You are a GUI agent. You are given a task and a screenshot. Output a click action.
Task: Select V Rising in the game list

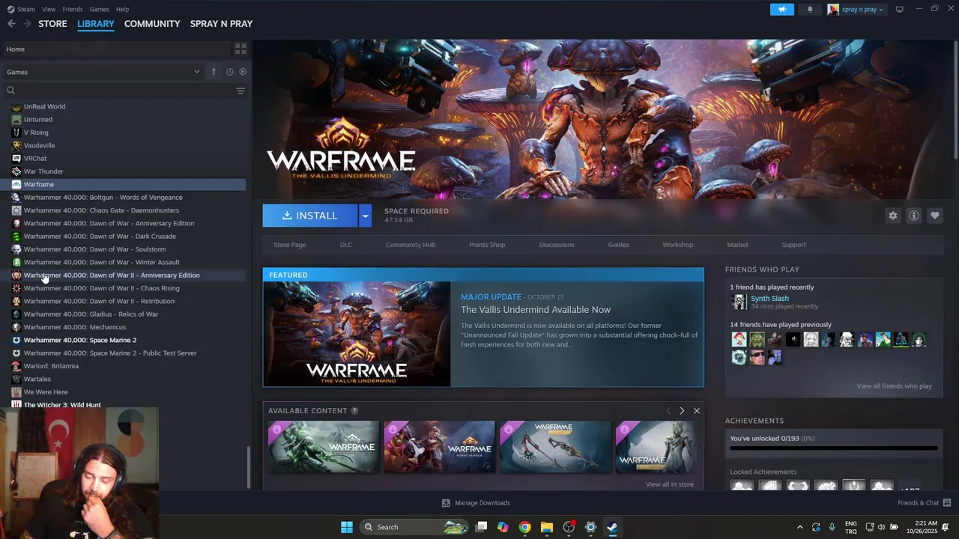pyautogui.click(x=36, y=133)
